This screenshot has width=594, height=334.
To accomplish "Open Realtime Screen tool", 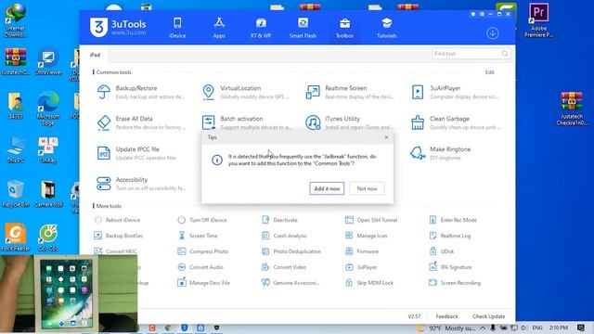I will click(x=350, y=92).
